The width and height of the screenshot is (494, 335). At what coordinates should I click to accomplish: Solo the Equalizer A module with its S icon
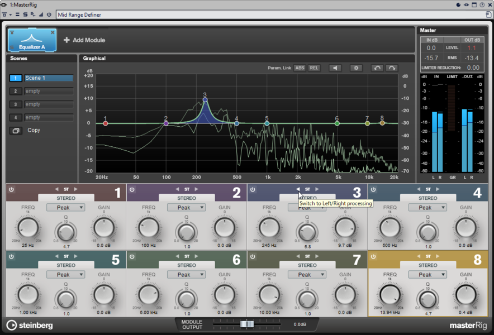(x=12, y=47)
